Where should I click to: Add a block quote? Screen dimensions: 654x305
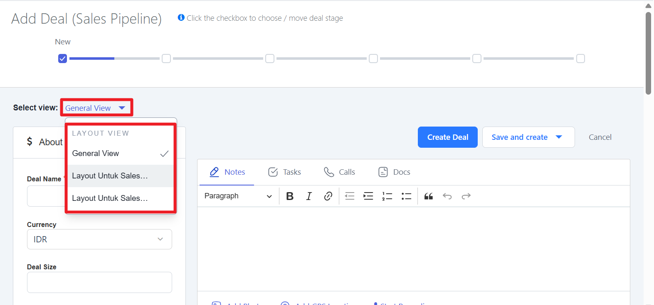click(x=429, y=196)
